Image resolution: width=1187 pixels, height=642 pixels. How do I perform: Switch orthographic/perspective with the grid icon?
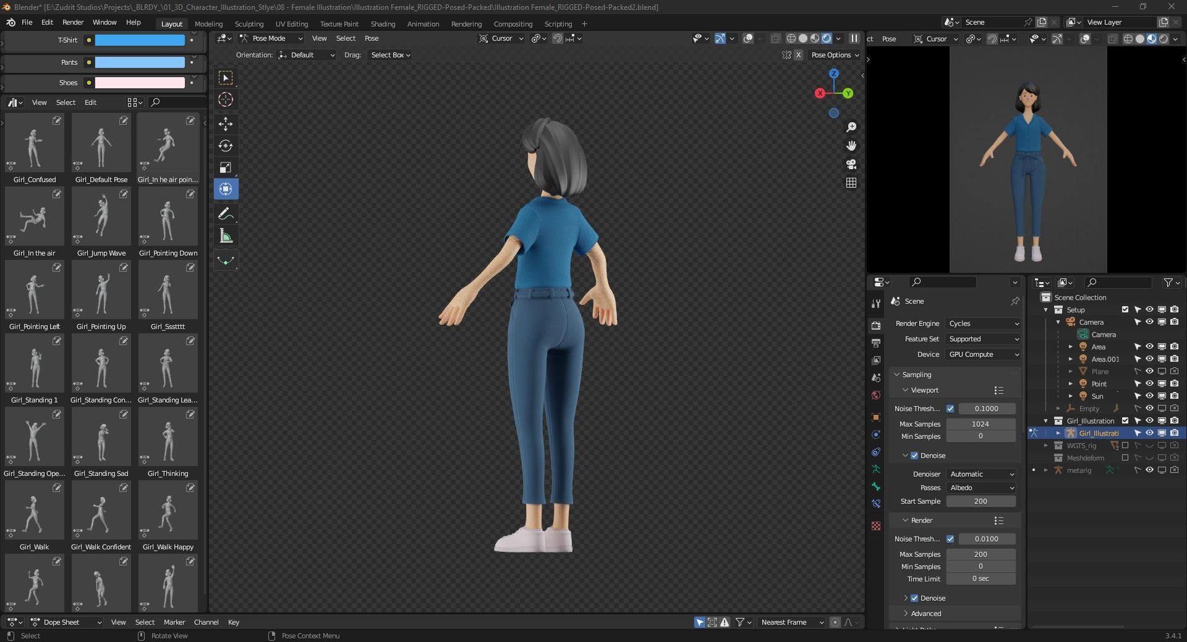(851, 183)
